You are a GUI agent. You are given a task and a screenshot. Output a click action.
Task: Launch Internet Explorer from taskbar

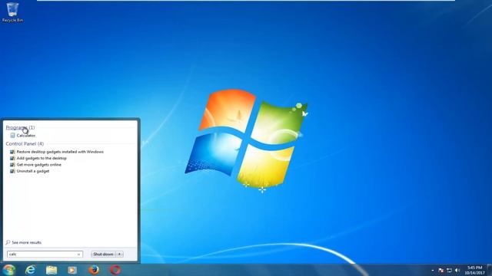pyautogui.click(x=31, y=270)
